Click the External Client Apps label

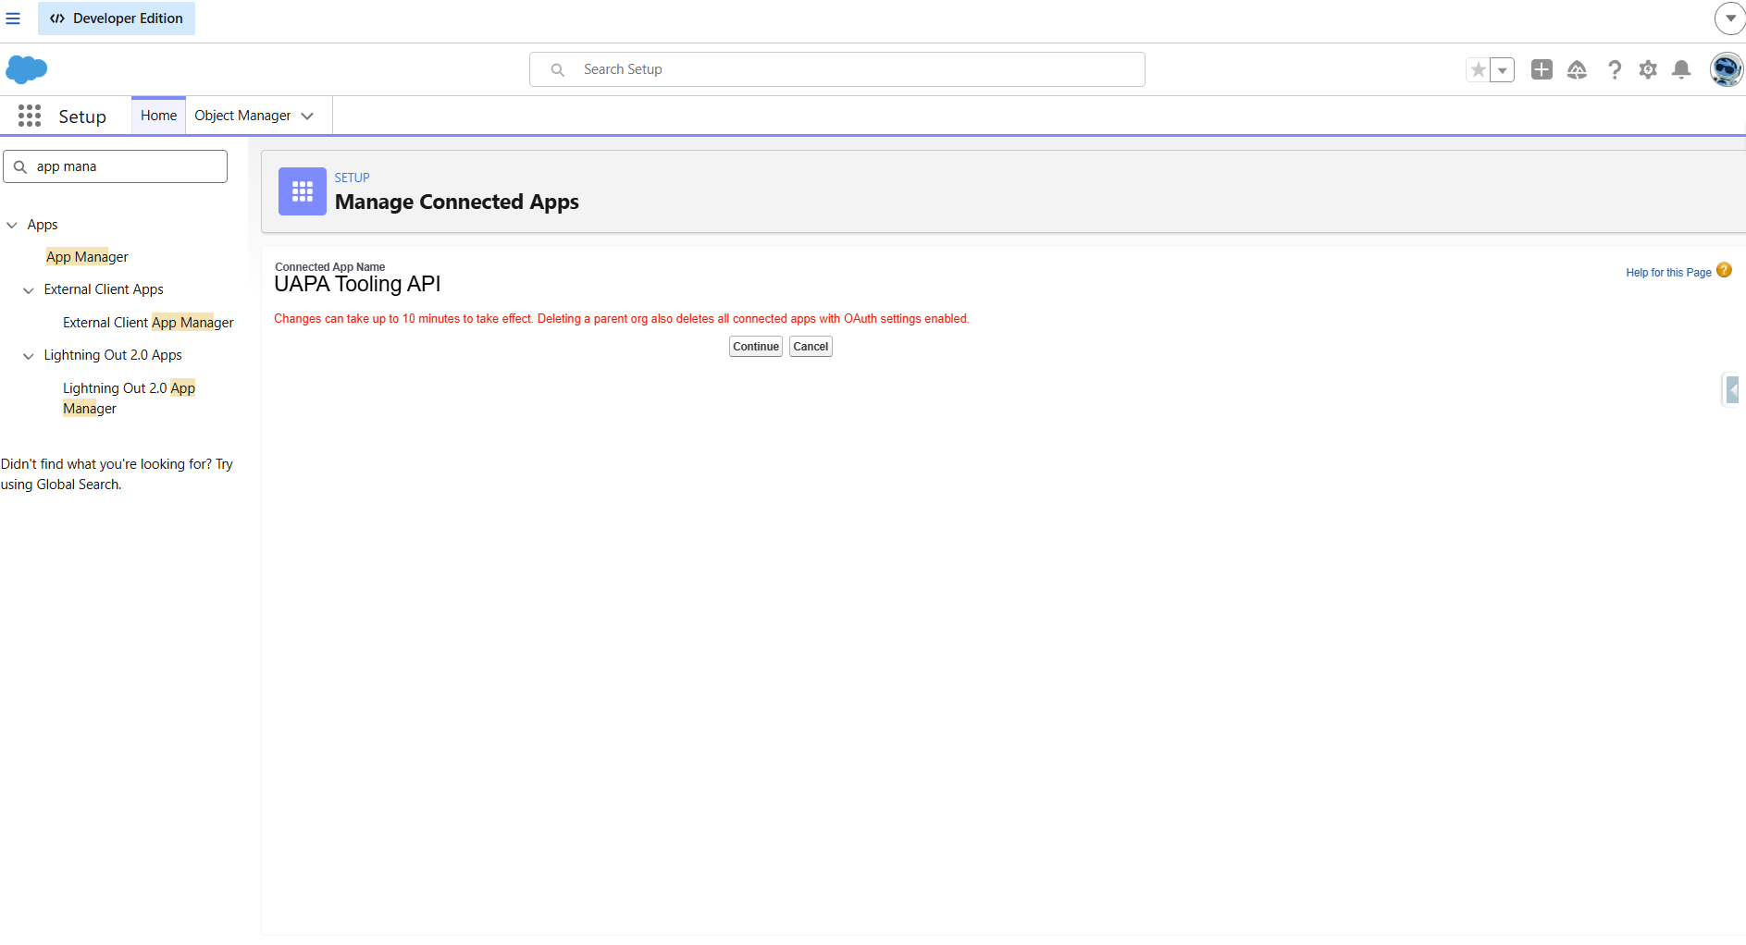click(x=104, y=289)
